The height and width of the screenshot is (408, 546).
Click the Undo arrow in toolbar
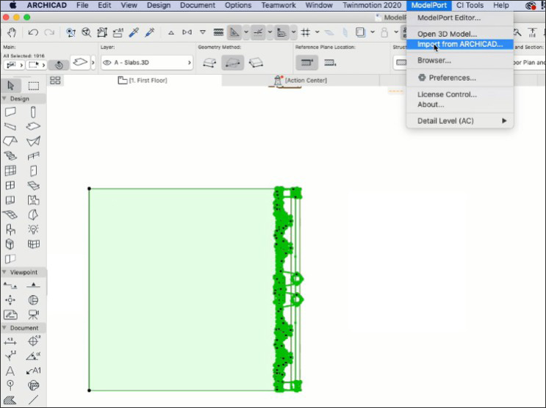click(33, 32)
